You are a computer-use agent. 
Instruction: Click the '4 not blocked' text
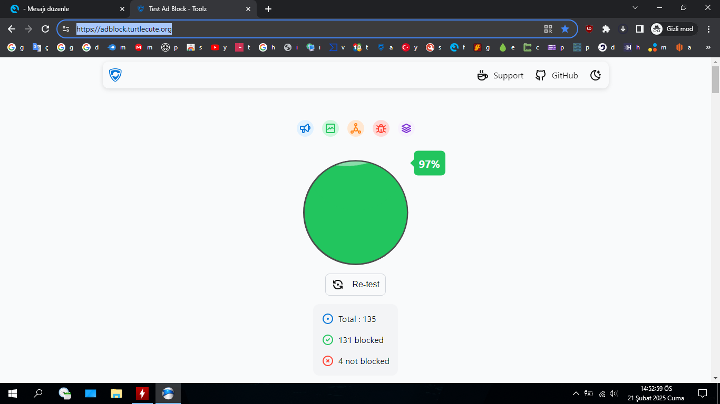coord(364,361)
